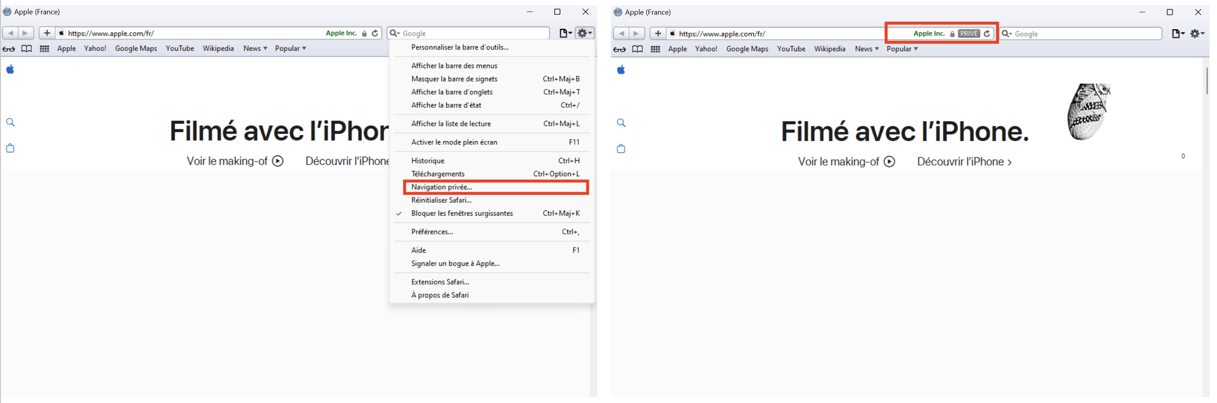This screenshot has width=1217, height=403.
Task: Click Forward arrow in right Safari window
Action: [637, 34]
